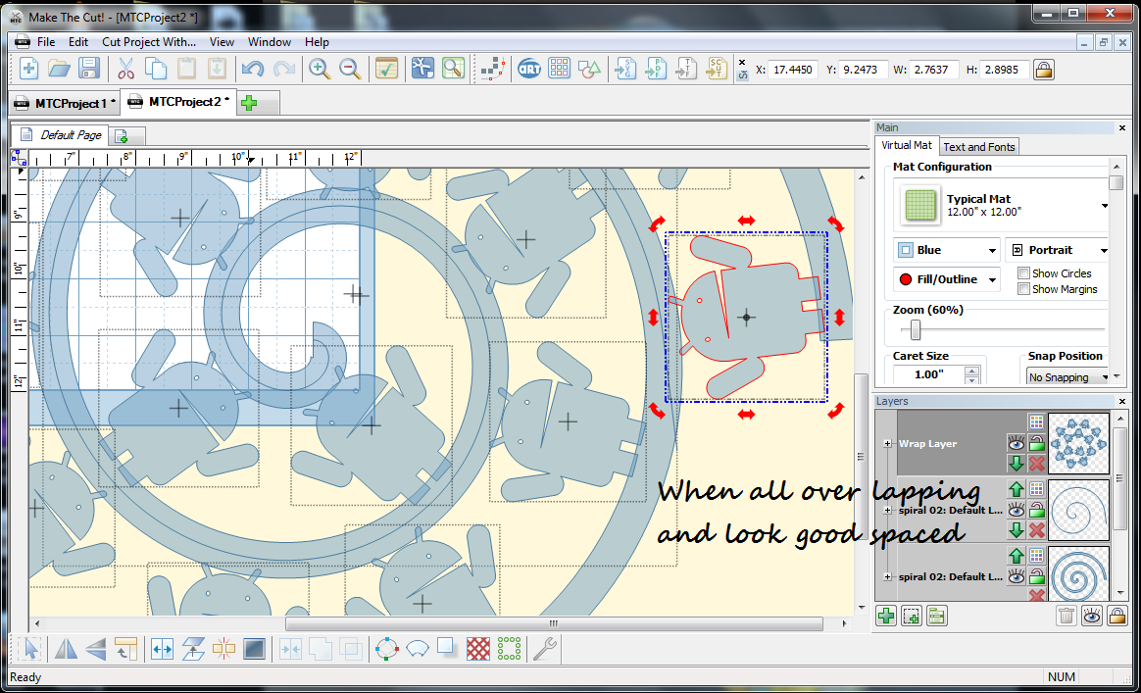Open the Fill/Outline display dropdown
Viewport: 1141px width, 693px height.
tap(946, 278)
